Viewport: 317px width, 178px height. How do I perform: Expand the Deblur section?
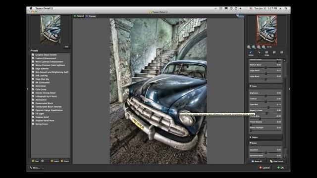click(251, 137)
